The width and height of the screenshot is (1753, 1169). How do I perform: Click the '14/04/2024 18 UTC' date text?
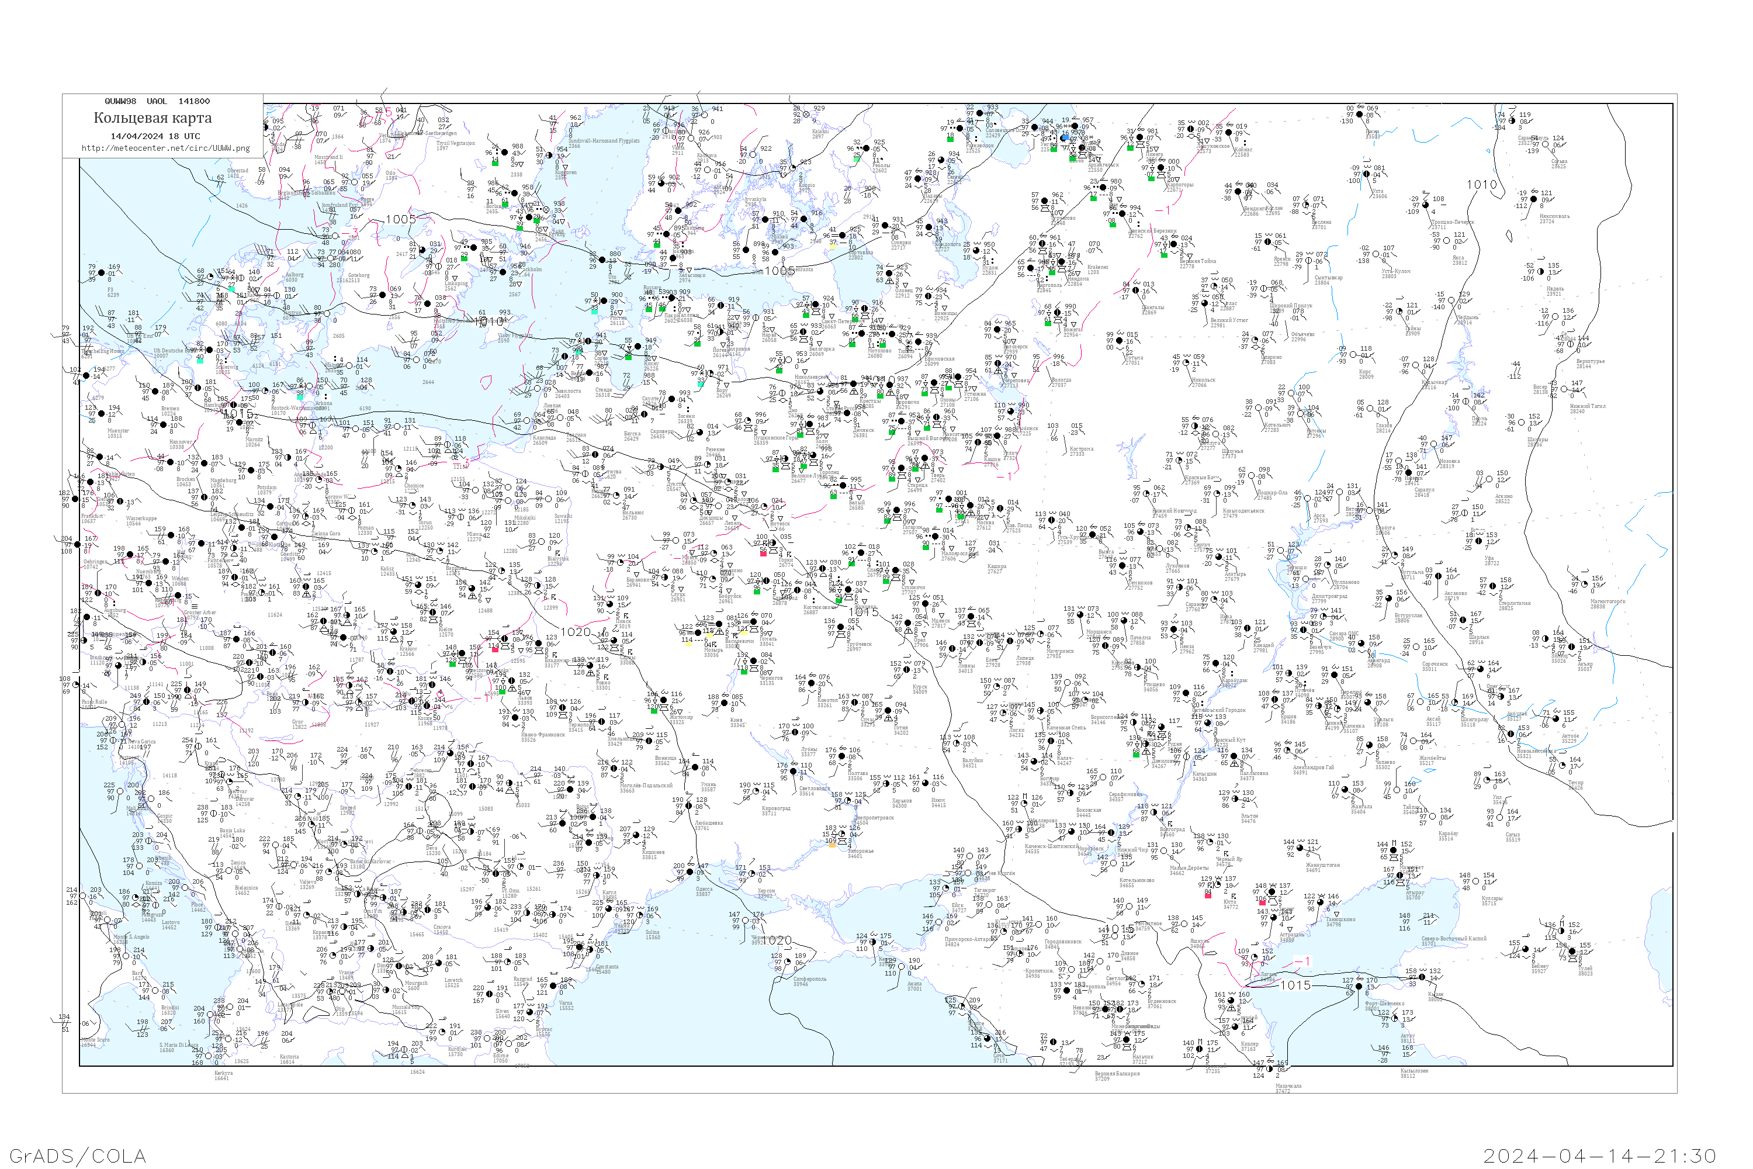155,136
